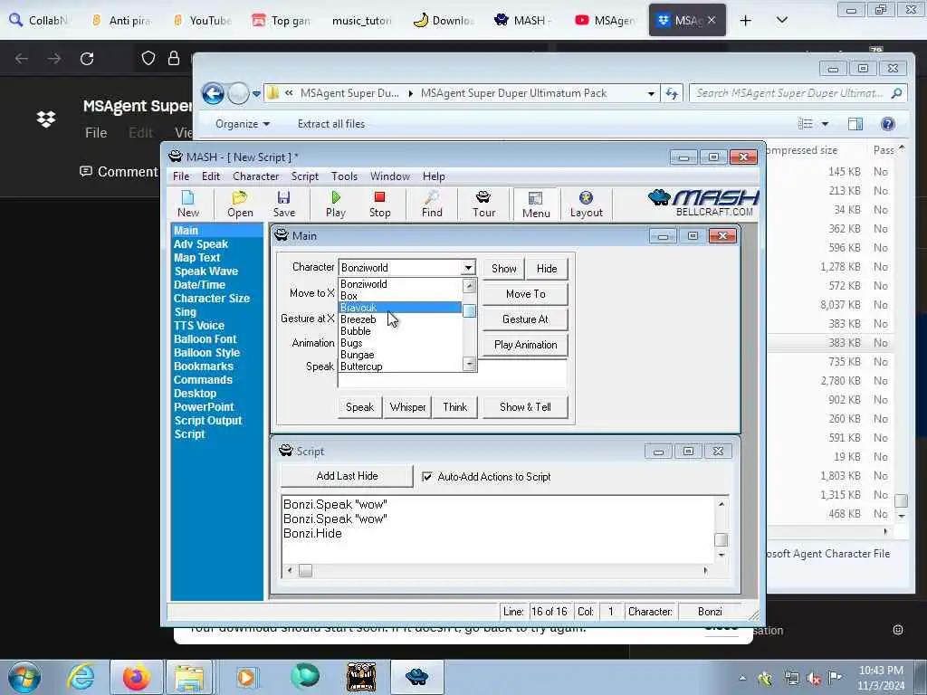Image resolution: width=927 pixels, height=695 pixels.
Task: Click the Explorer refresh address button
Action: tap(672, 93)
